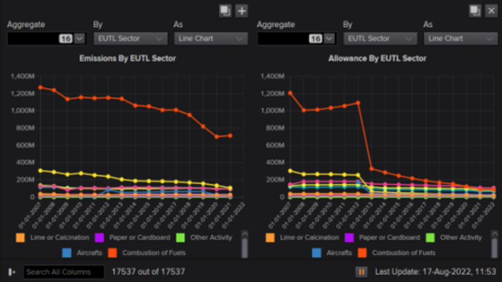Click the 2012 Combustion of Fuels peak point in Allowance
Screen dimensions: 502x282
tap(358, 103)
